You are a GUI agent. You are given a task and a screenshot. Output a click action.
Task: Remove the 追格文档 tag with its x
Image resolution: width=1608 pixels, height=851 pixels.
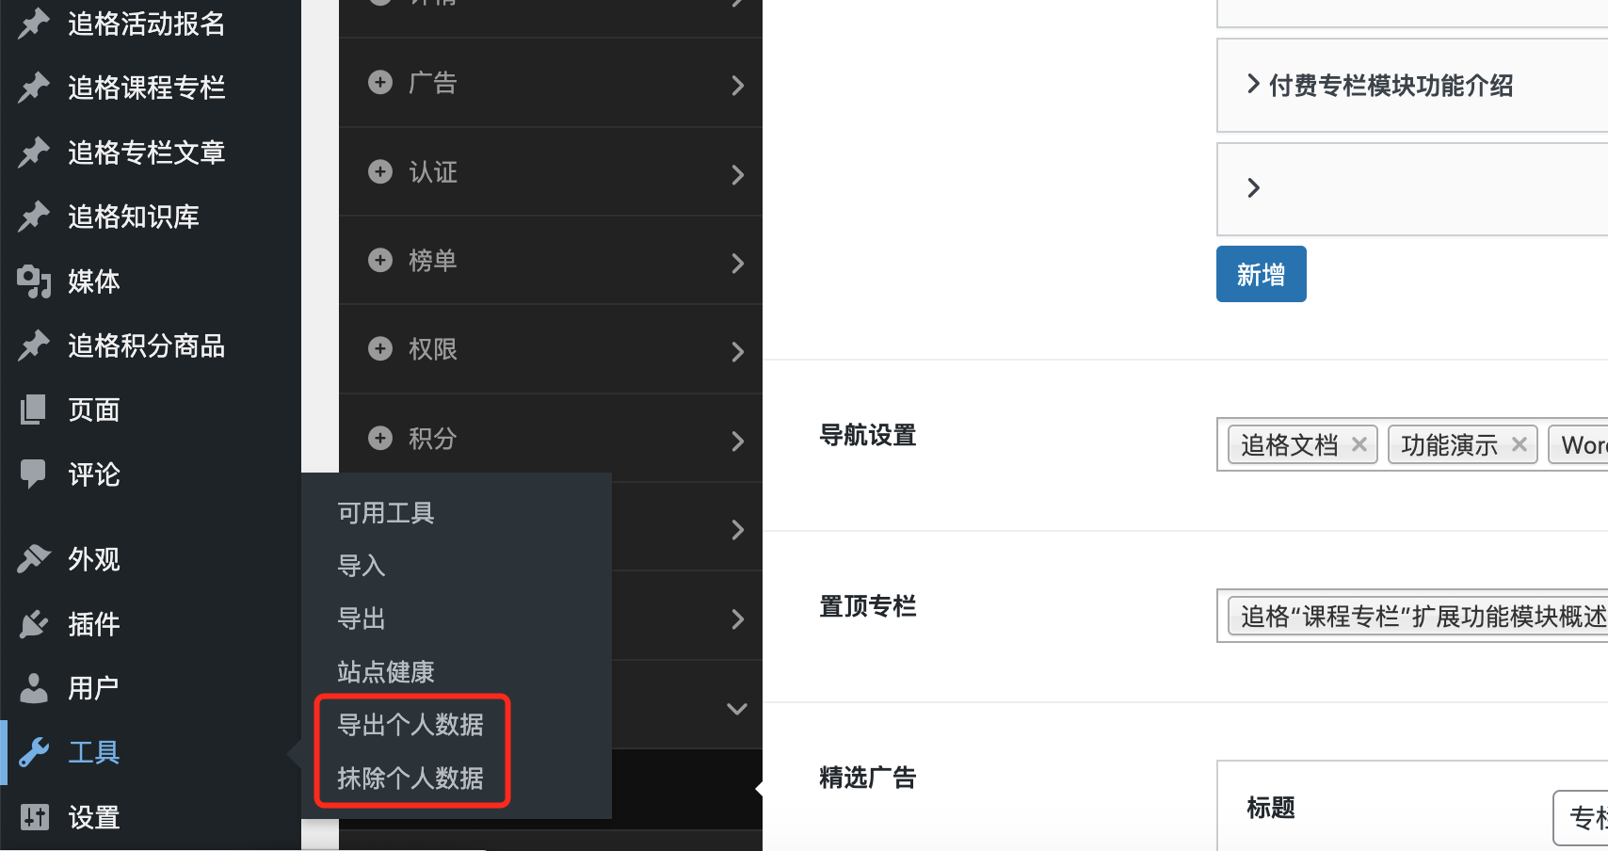click(1359, 444)
